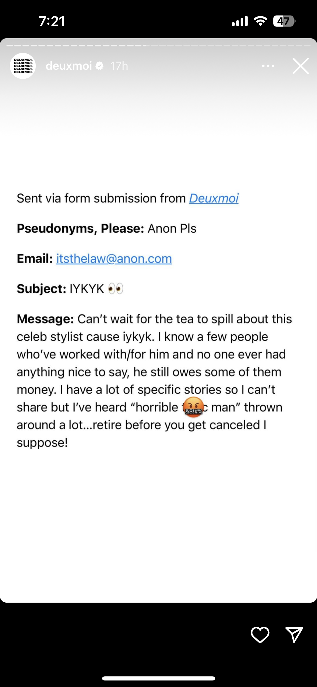
Task: Tap the itsthelaw@anon.com email link
Action: click(x=114, y=259)
